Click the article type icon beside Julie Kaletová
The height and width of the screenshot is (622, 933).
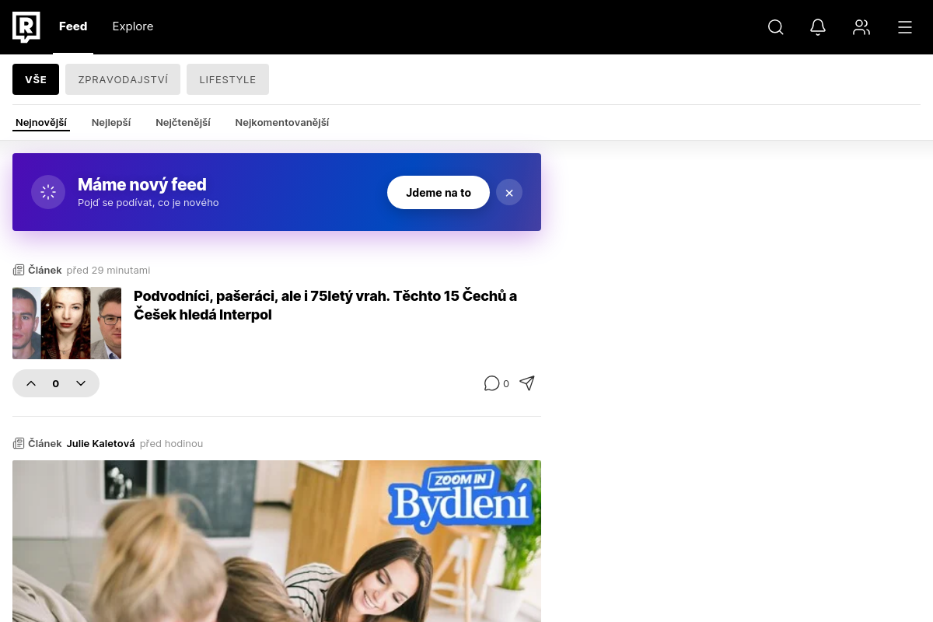[19, 443]
